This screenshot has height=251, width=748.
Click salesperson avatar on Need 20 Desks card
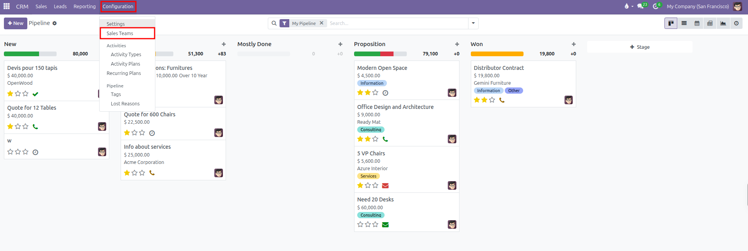(452, 224)
